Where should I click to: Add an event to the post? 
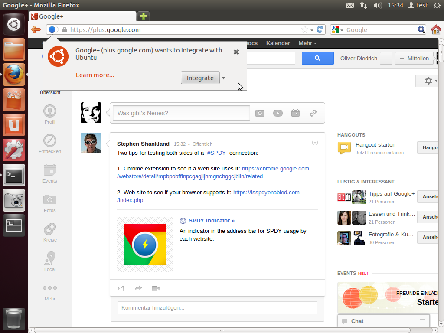point(295,113)
